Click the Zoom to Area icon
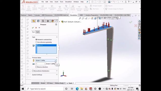The image size is (161, 91). click(x=83, y=18)
